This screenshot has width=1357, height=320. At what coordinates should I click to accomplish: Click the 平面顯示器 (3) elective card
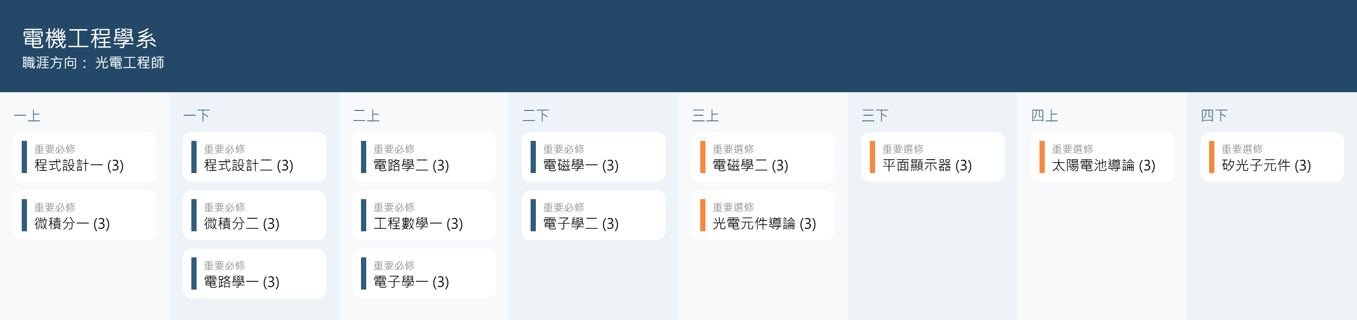(x=933, y=157)
